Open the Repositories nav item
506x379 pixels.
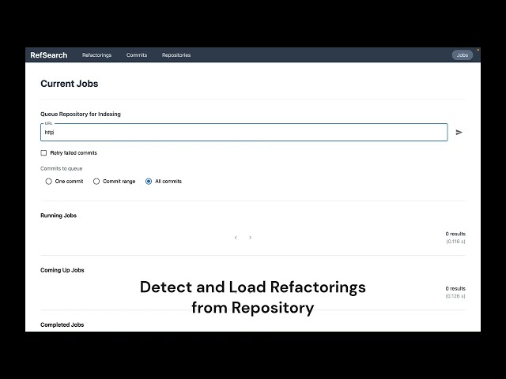point(176,55)
